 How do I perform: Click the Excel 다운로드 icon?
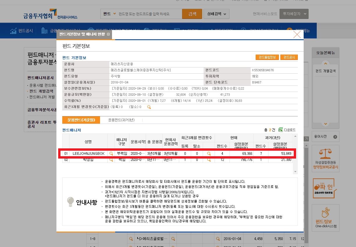pos(281,130)
